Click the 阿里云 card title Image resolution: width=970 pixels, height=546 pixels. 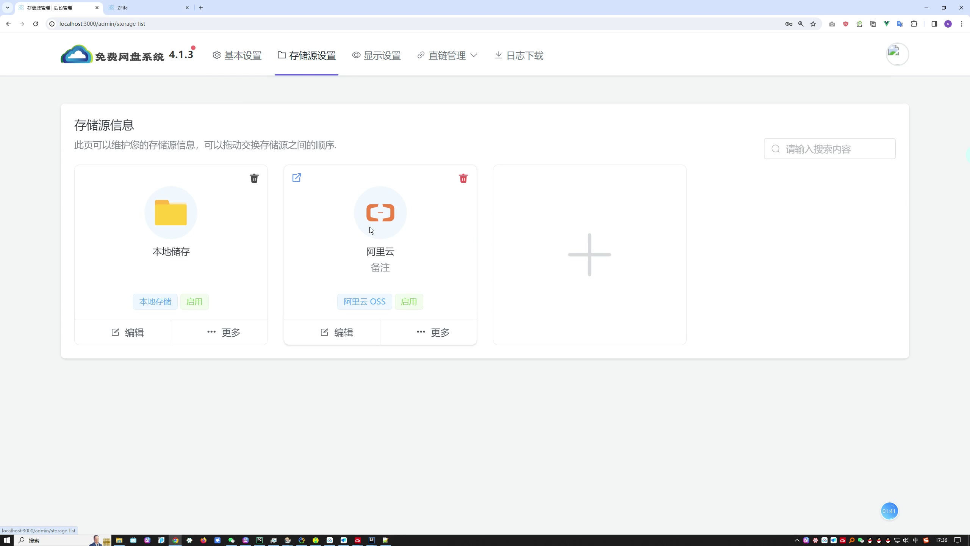[x=380, y=251]
